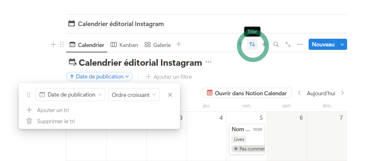This screenshot has width=389, height=161.
Task: Click the plus icon to add a view
Action: click(x=179, y=44)
